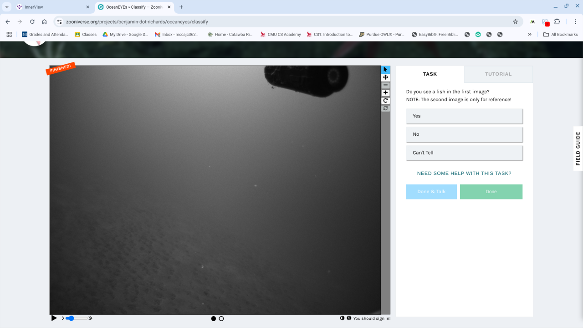Expand hidden bookmarks with double chevron

click(530, 34)
